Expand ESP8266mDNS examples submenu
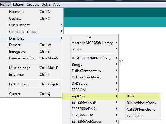 tap(90, 109)
